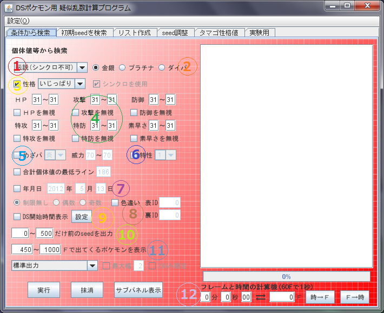The height and width of the screenshot is (313, 384).
Task: Click the F→時 convert button
Action: point(355,297)
